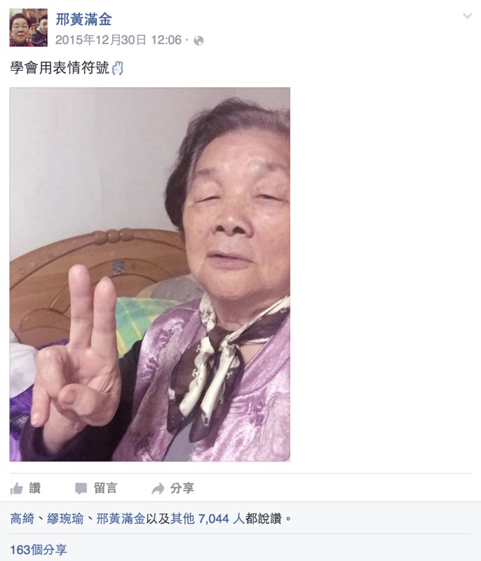The width and height of the screenshot is (481, 561).
Task: Click 邢黃滿金 in the likes summary
Action: tap(121, 518)
